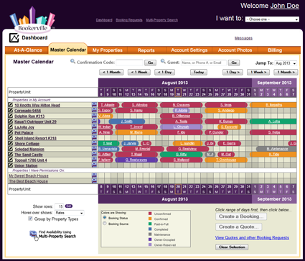Edit the Pet Palace property icon
This screenshot has height=261, width=305.
[10, 132]
